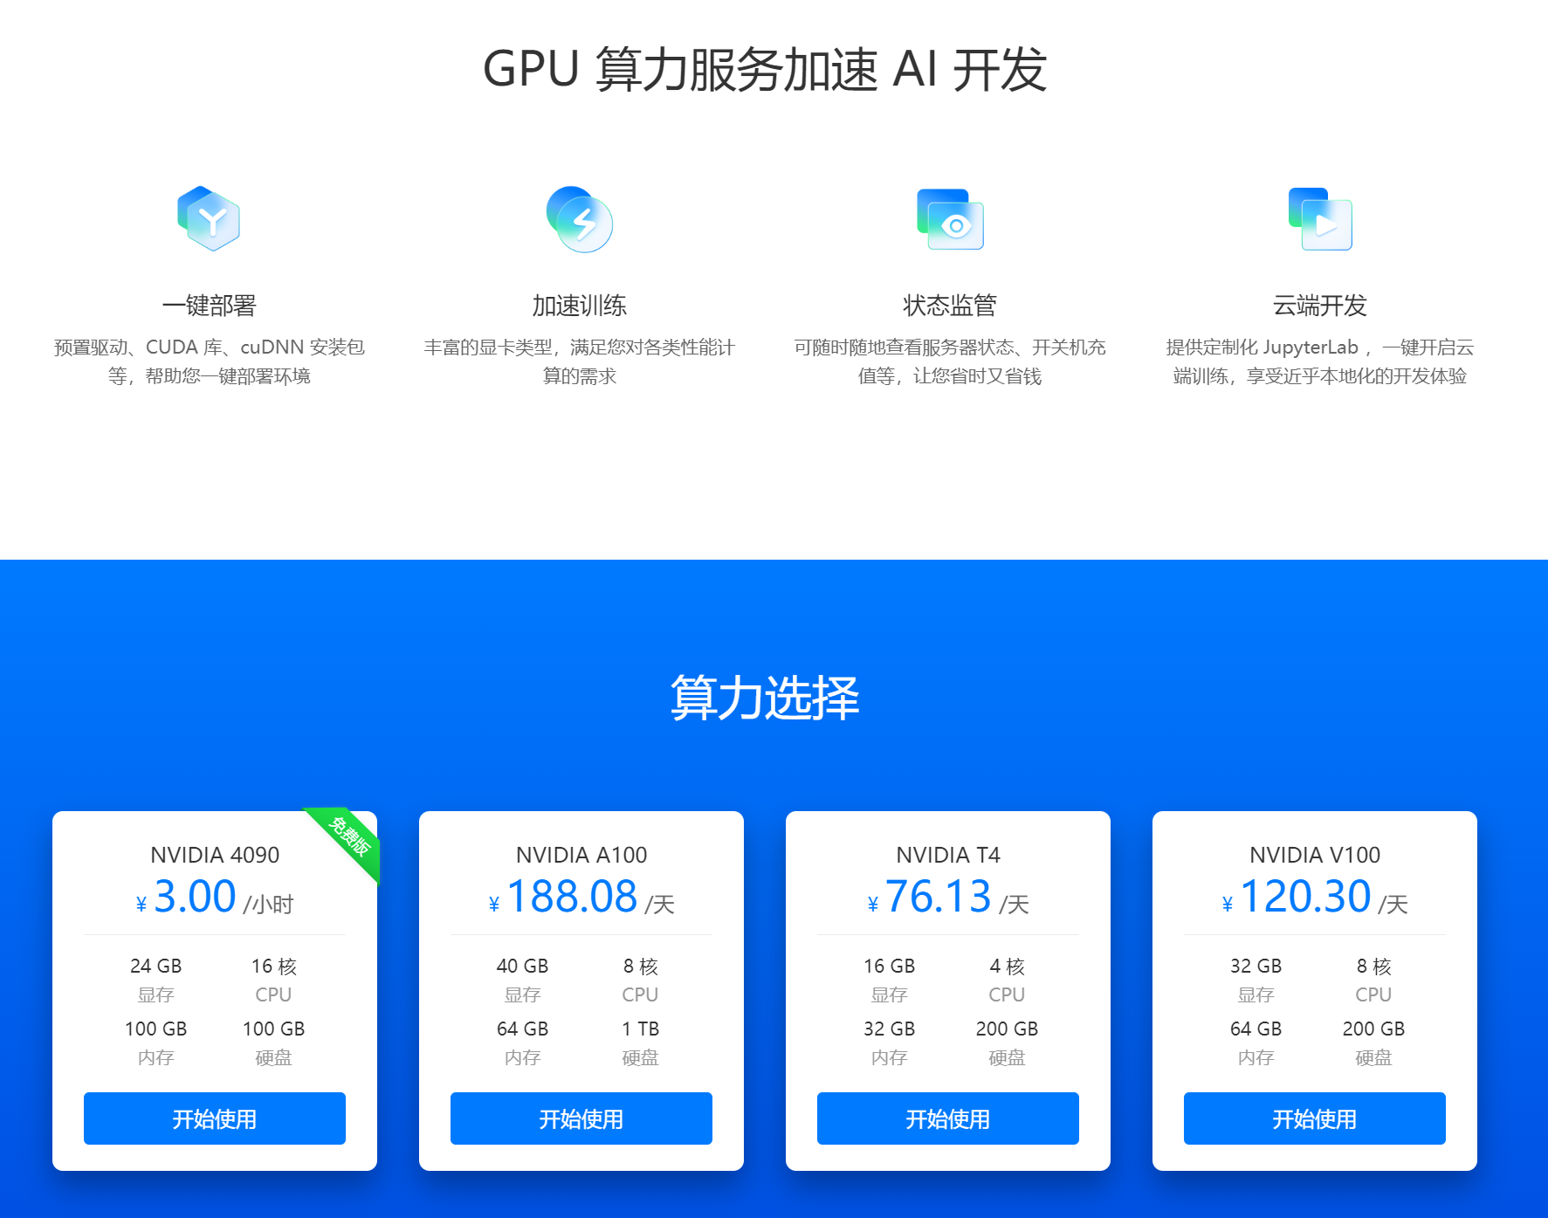
Task: Select 开始使用 under NVIDIA T4
Action: tap(948, 1118)
